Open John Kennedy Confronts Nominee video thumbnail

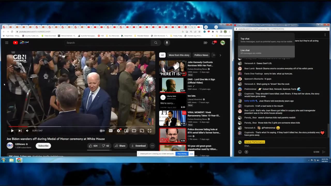pos(172,68)
